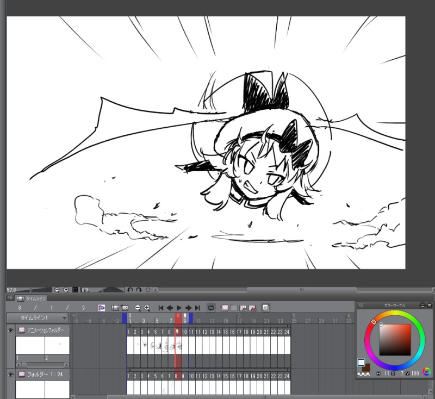
Task: Click the blue start frame marker on ruler
Action: 125,319
